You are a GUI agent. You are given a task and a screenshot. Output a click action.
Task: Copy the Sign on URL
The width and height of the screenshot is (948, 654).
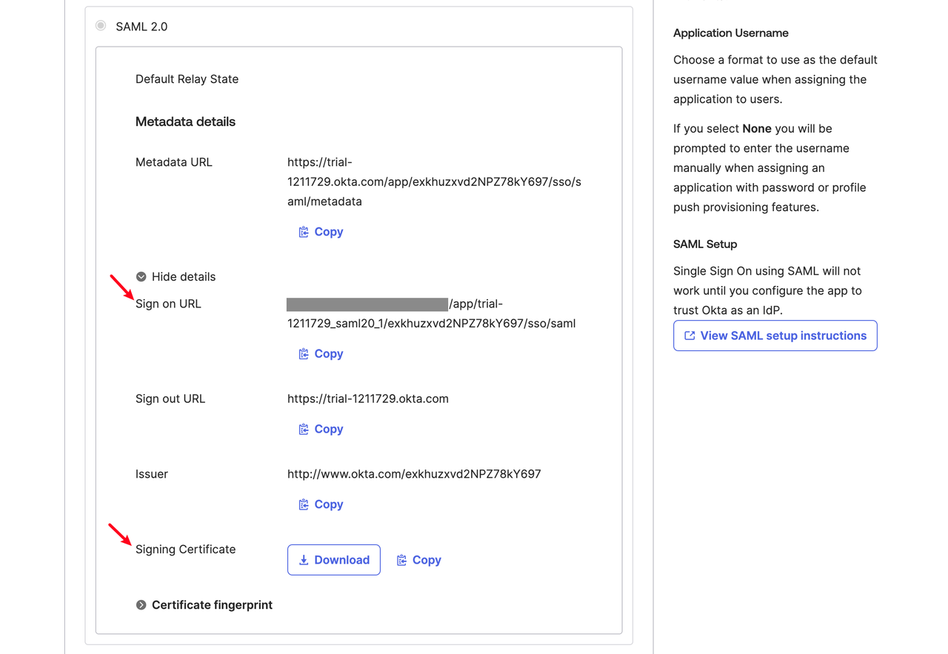321,354
